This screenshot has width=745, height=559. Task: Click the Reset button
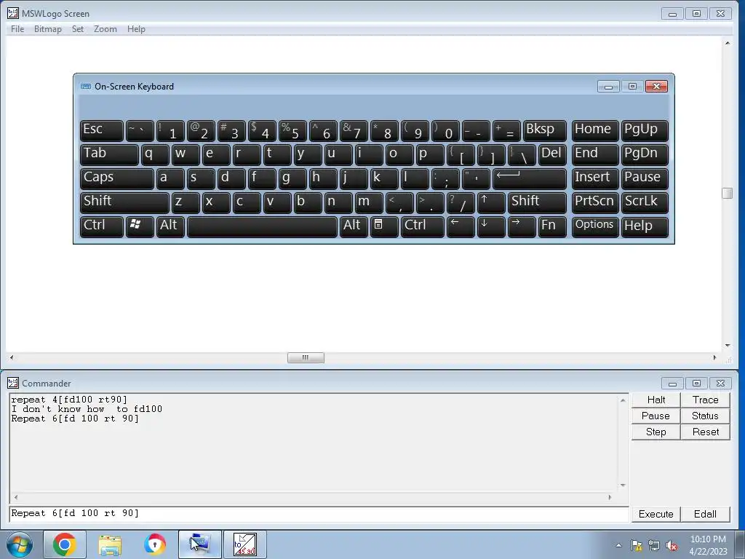[x=705, y=432]
